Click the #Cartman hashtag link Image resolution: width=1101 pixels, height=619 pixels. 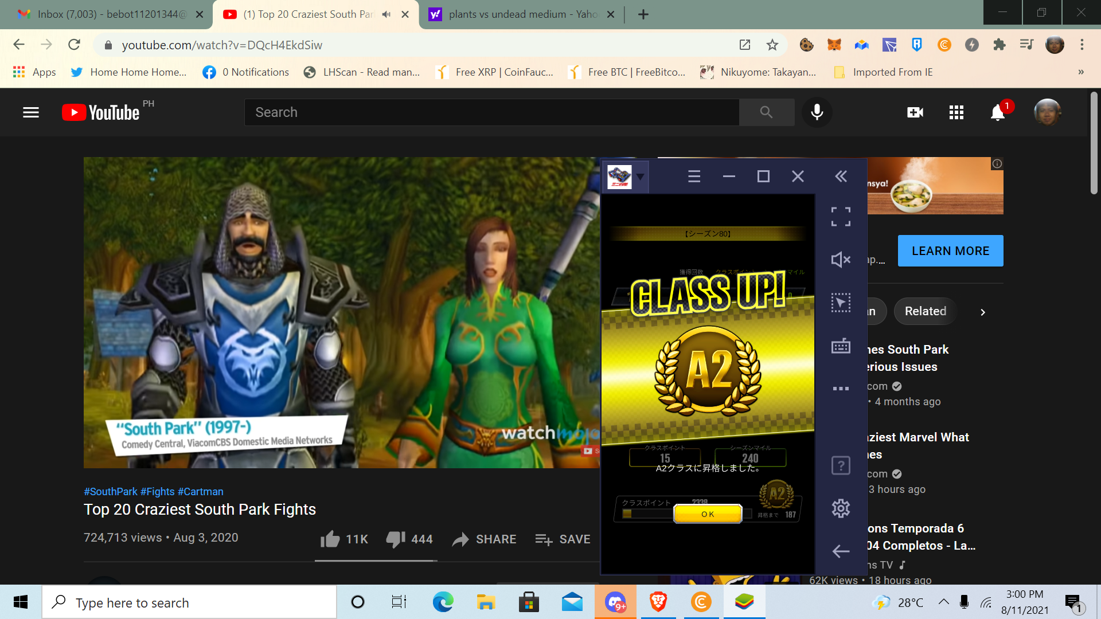[201, 492]
